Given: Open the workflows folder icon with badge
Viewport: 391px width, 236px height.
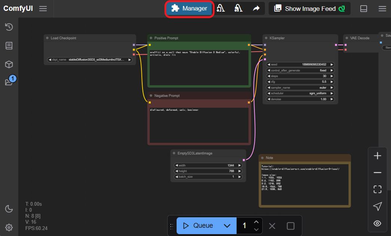Looking at the screenshot, I should click(9, 82).
